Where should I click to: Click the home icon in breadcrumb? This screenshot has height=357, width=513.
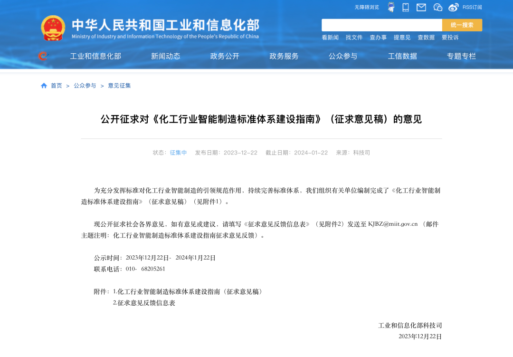click(x=44, y=86)
